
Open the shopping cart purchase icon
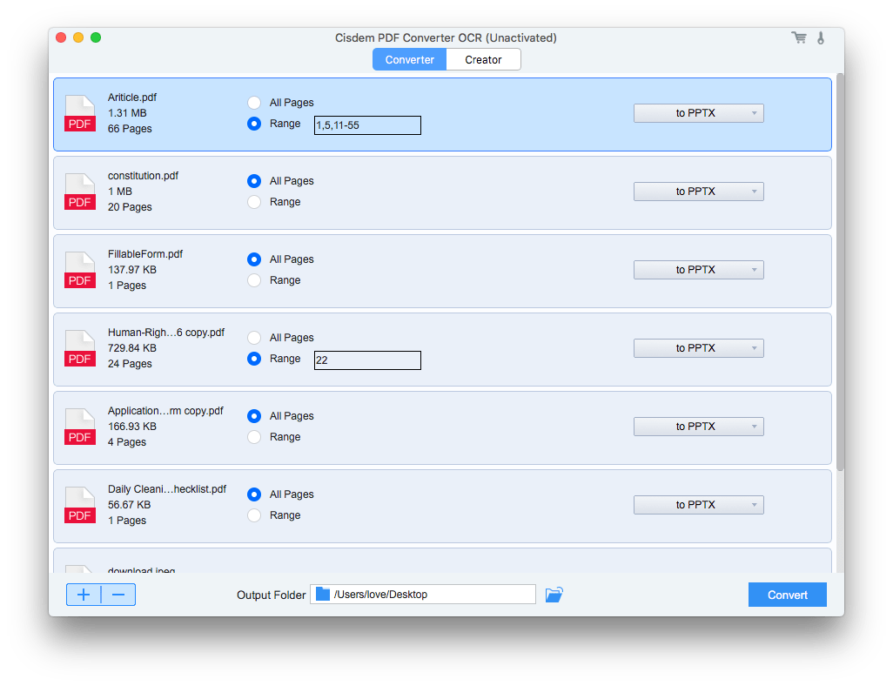(799, 37)
